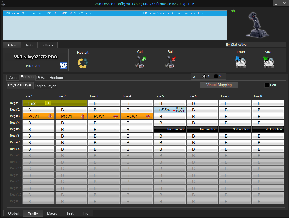Image resolution: width=289 pixels, height=218 pixels.
Task: Click the Set joystick icon with red arrow
Action: [170, 62]
